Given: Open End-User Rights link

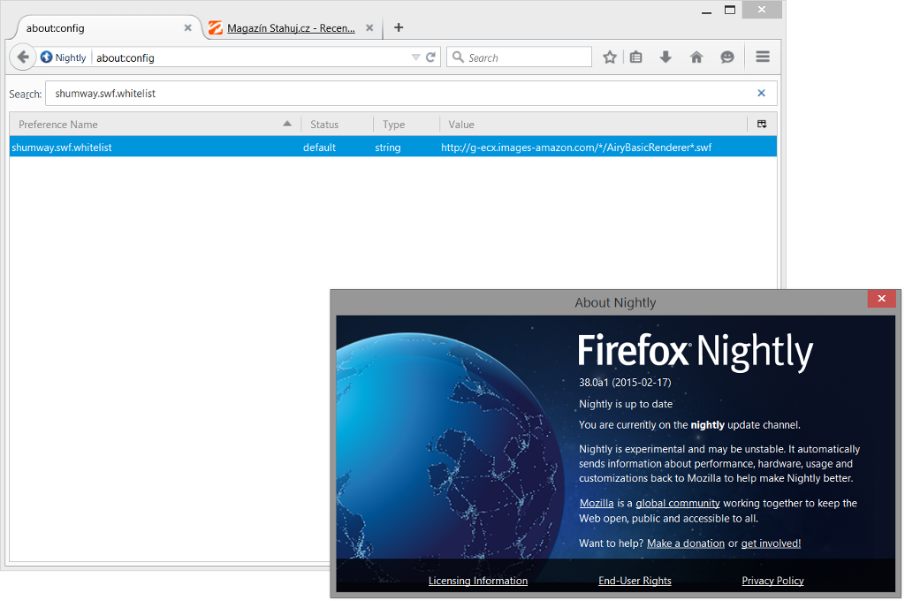Looking at the screenshot, I should point(635,581).
